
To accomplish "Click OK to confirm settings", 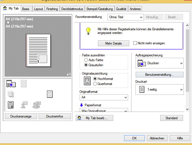I will tap(134, 138).
